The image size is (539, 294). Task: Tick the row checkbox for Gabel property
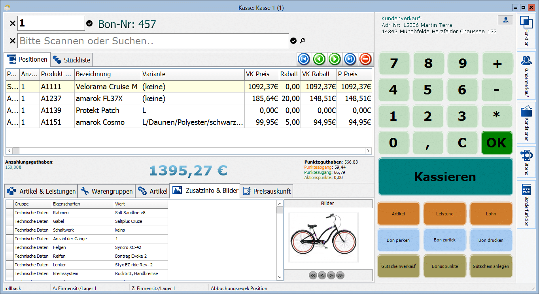tap(9, 221)
